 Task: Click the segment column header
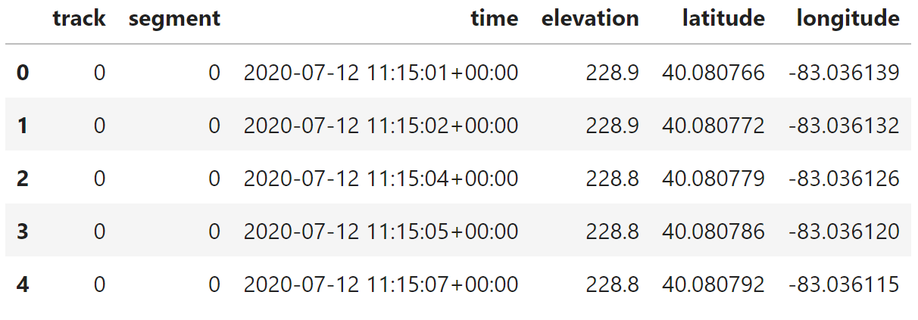174,19
